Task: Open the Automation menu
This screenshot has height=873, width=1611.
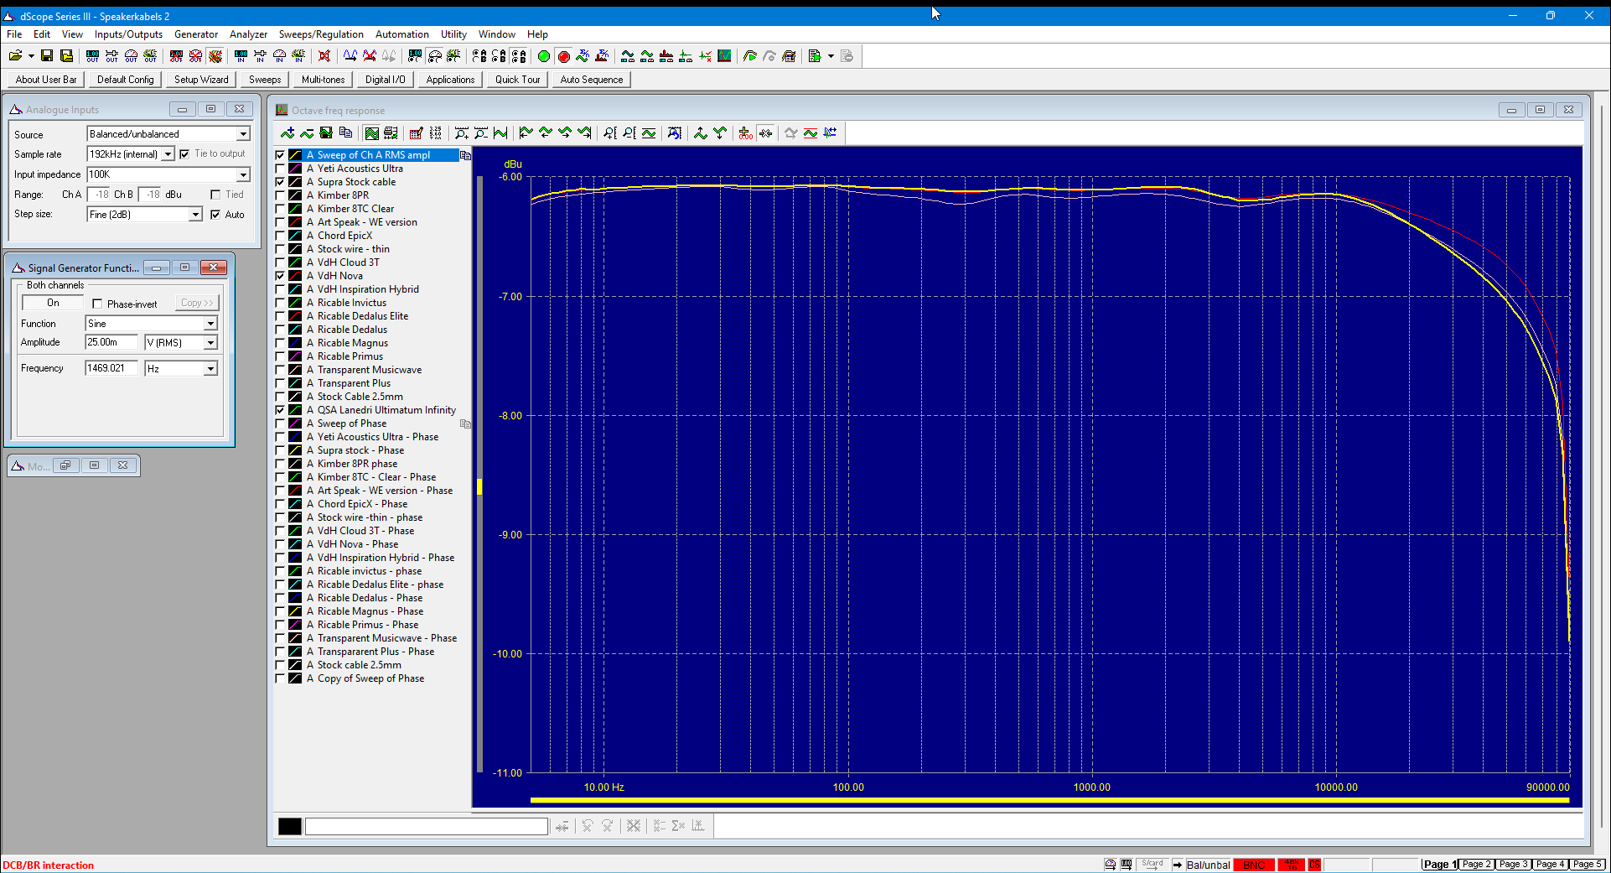Action: 402,34
